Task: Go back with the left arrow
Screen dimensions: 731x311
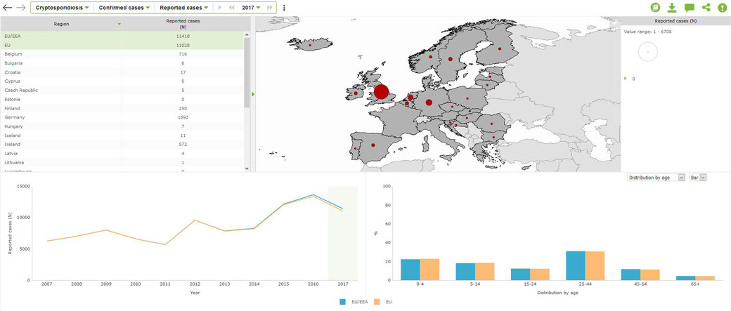Action: click(8, 8)
